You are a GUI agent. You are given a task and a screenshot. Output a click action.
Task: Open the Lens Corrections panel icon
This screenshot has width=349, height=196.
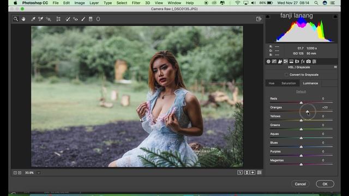click(x=297, y=62)
